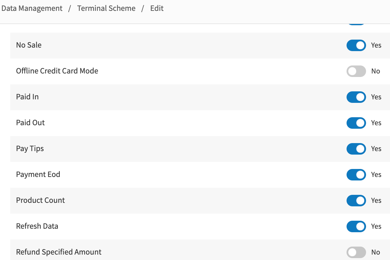Click the Offline Credit Card Mode label
Image resolution: width=390 pixels, height=260 pixels.
(57, 71)
